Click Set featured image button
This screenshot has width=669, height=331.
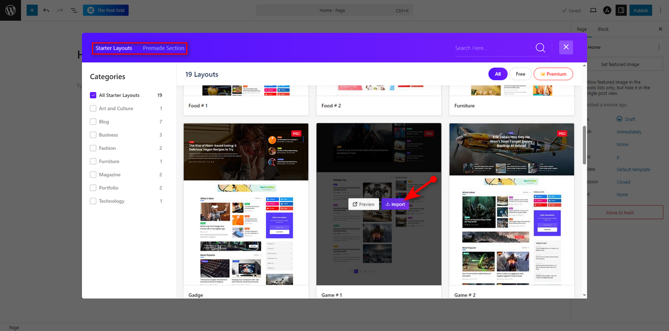(620, 64)
